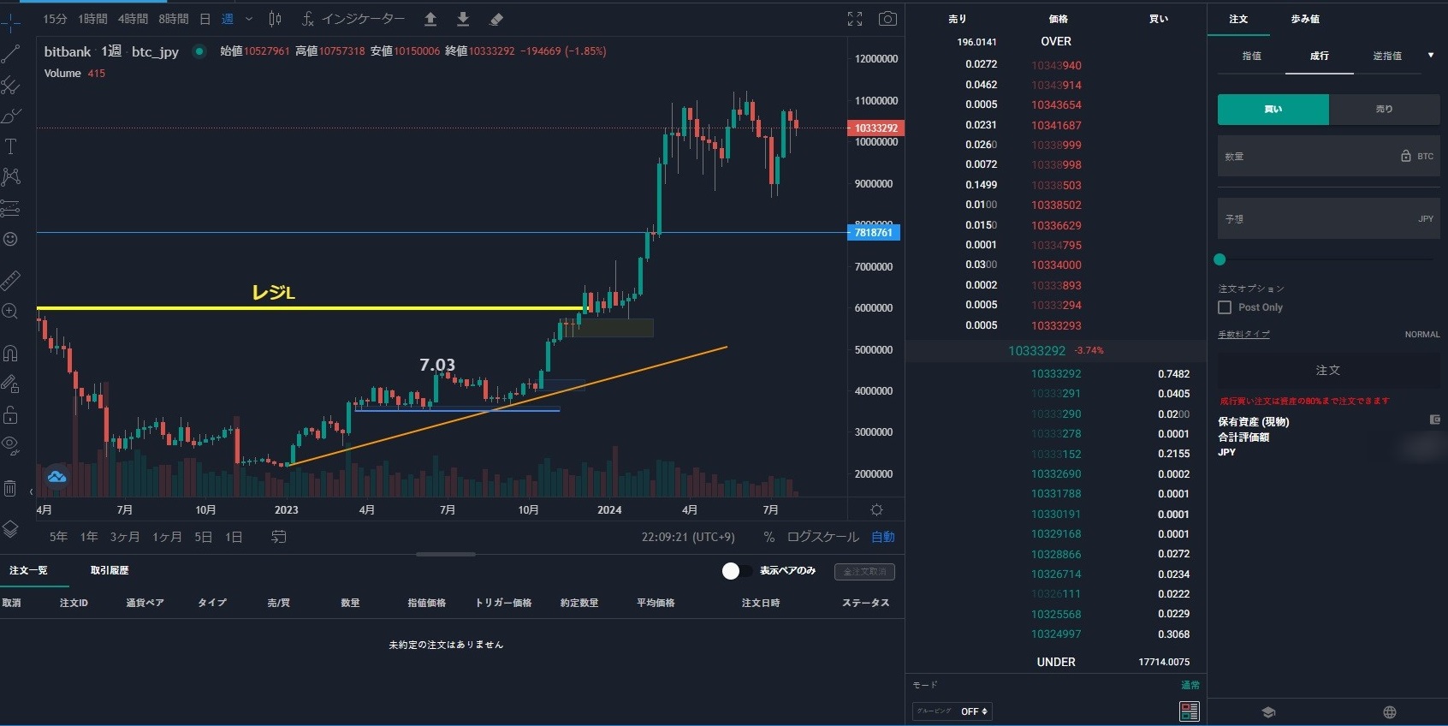Viewport: 1448px width, 726px height.
Task: Toggle ログスケール log scale
Action: 822,537
